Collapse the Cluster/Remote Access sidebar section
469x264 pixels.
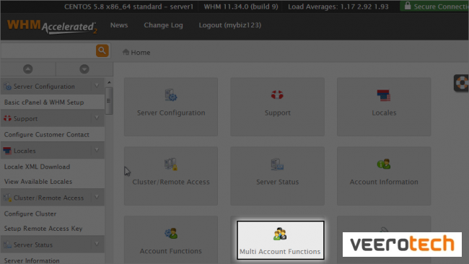(97, 197)
